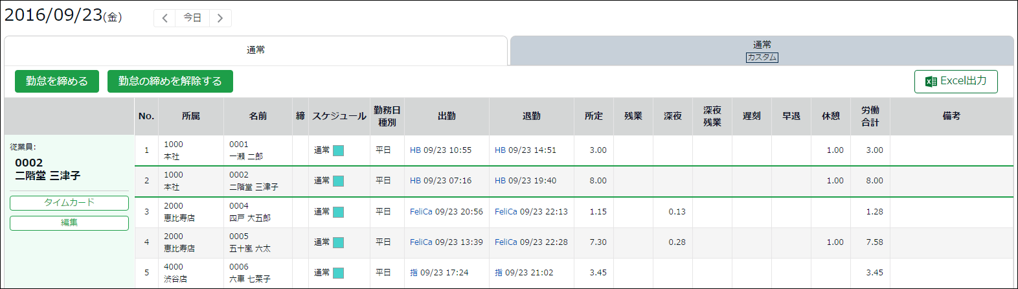The image size is (1018, 289).
Task: Go to previous day with left chevron
Action: pyautogui.click(x=164, y=18)
